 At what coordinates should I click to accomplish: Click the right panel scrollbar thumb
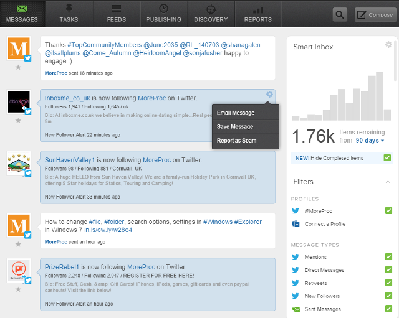pos(395,60)
